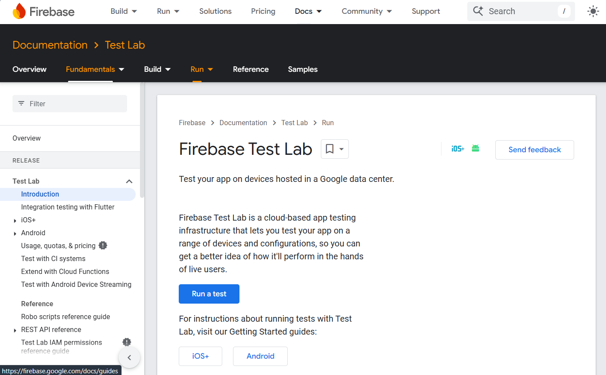Collapse the Test Lab sidebar section
This screenshot has width=606, height=375.
pos(129,181)
